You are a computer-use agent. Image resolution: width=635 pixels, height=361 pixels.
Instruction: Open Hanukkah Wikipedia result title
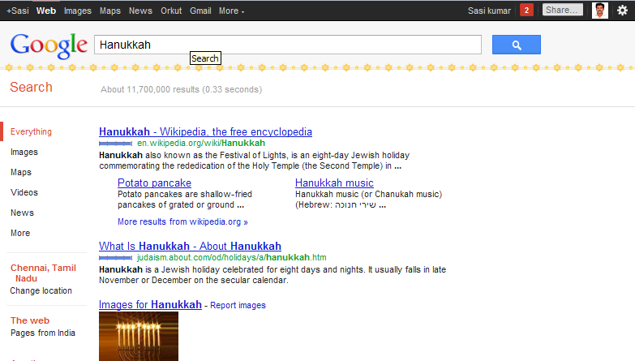click(x=205, y=131)
